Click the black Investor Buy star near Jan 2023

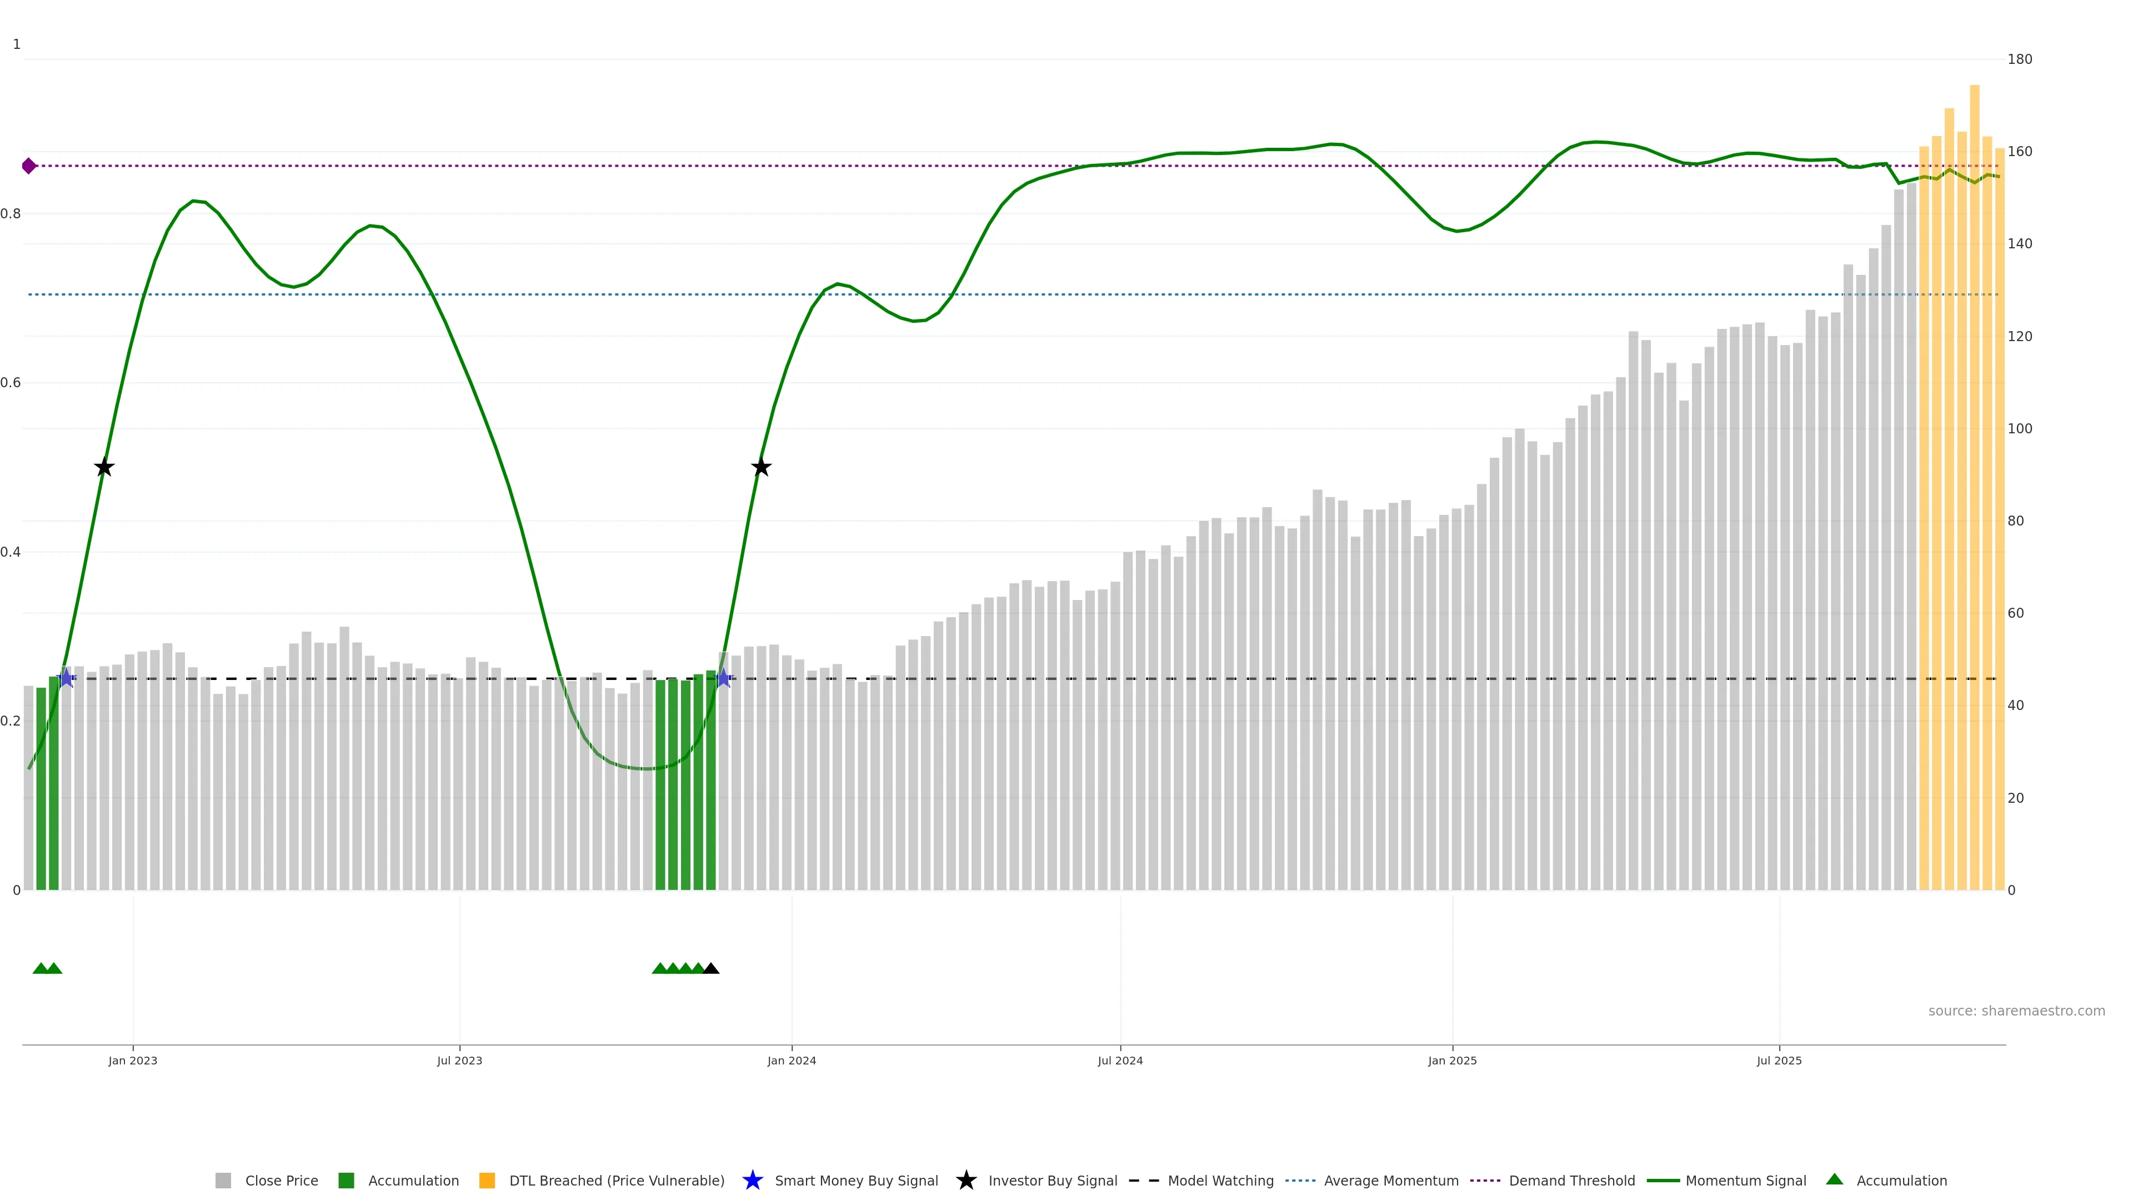(103, 467)
